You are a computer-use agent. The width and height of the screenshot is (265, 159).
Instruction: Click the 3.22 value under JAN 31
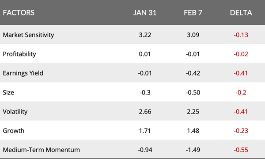(x=145, y=35)
